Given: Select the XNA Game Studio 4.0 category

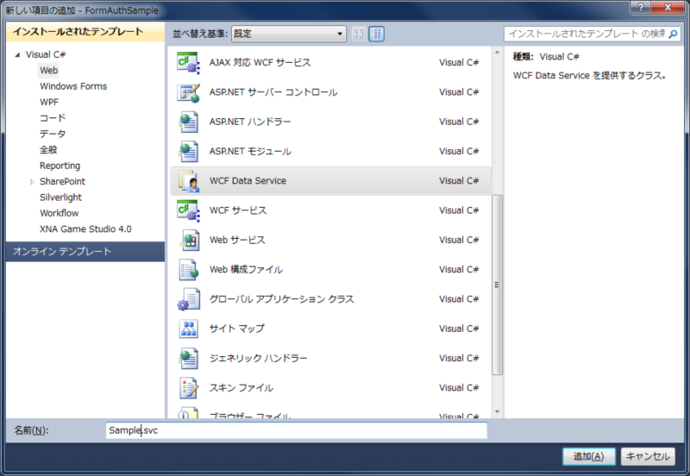Looking at the screenshot, I should [85, 229].
